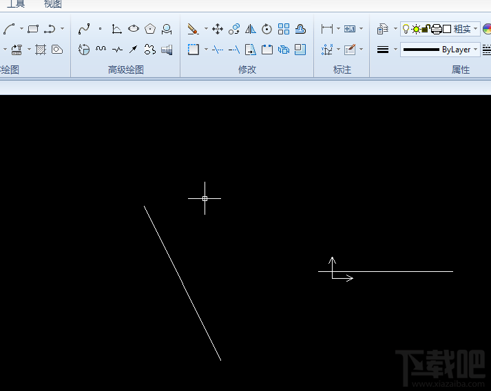Select the rectangle drawing tool
Image resolution: width=491 pixels, height=391 pixels.
33,29
